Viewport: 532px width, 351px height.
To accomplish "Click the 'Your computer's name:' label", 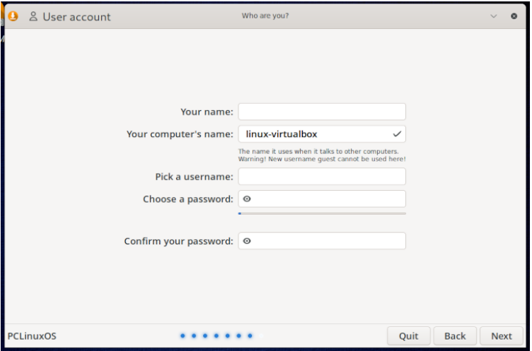I will point(180,134).
